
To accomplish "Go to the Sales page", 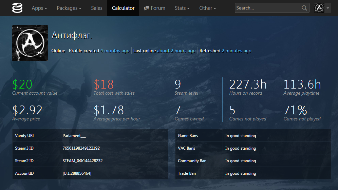I will click(x=97, y=8).
